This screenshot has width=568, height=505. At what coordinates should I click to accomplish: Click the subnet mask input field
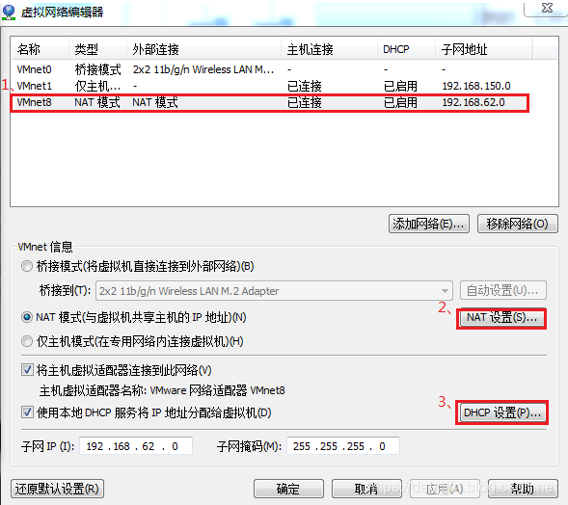(x=343, y=446)
